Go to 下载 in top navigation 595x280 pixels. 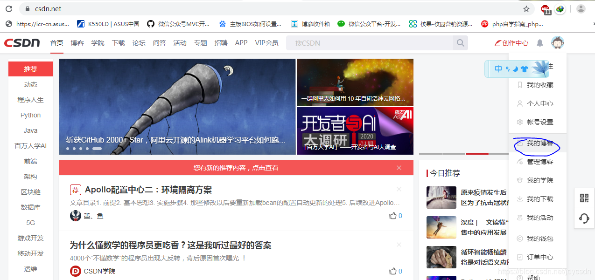coord(118,43)
